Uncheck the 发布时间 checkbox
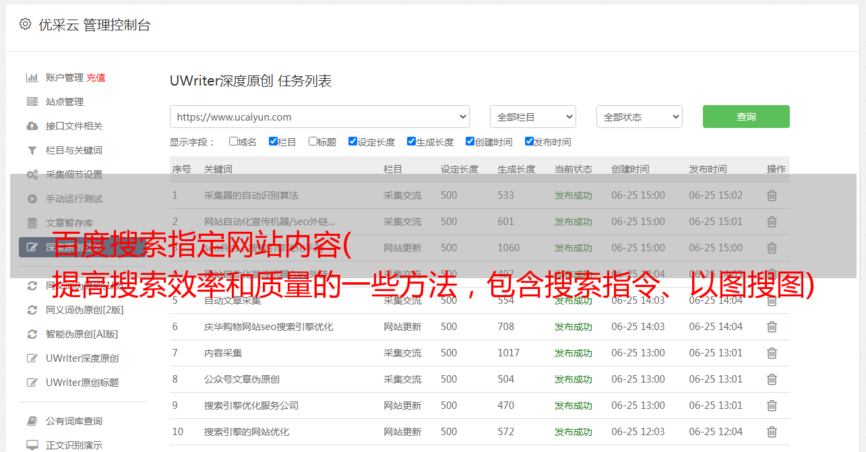This screenshot has height=452, width=866. [529, 141]
